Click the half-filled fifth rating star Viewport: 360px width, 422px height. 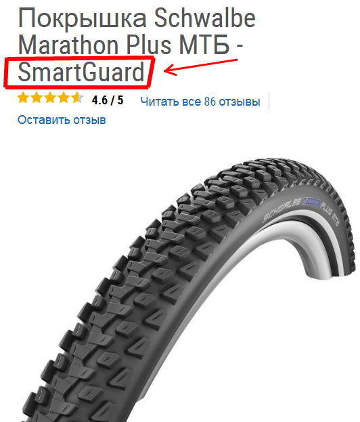click(77, 98)
